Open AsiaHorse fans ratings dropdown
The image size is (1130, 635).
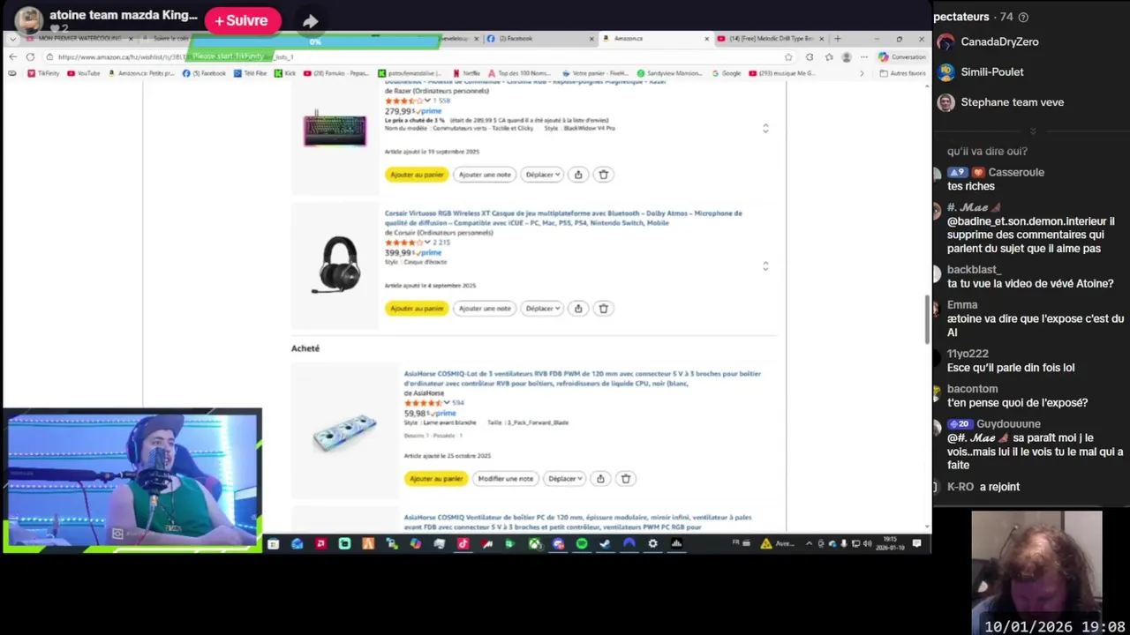tap(447, 403)
